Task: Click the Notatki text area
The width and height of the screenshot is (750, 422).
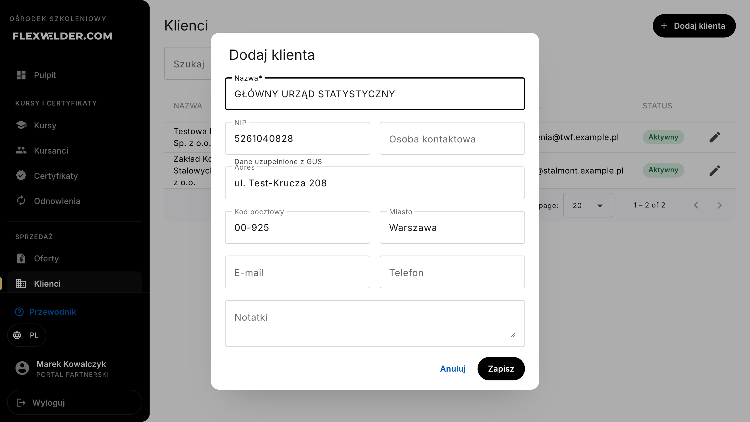Action: click(x=375, y=324)
